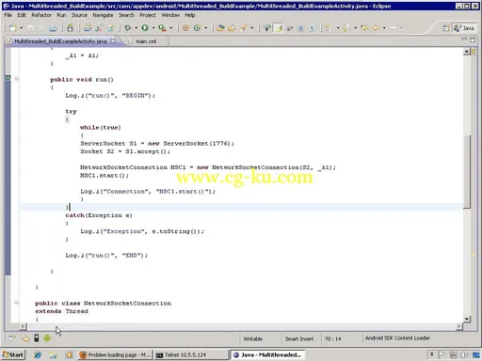Open the Window menu
The width and height of the screenshot is (482, 361).
(170, 15)
